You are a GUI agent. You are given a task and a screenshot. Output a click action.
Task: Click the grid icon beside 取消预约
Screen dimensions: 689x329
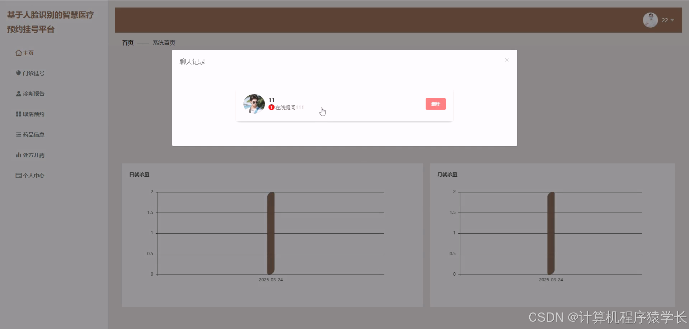click(19, 114)
